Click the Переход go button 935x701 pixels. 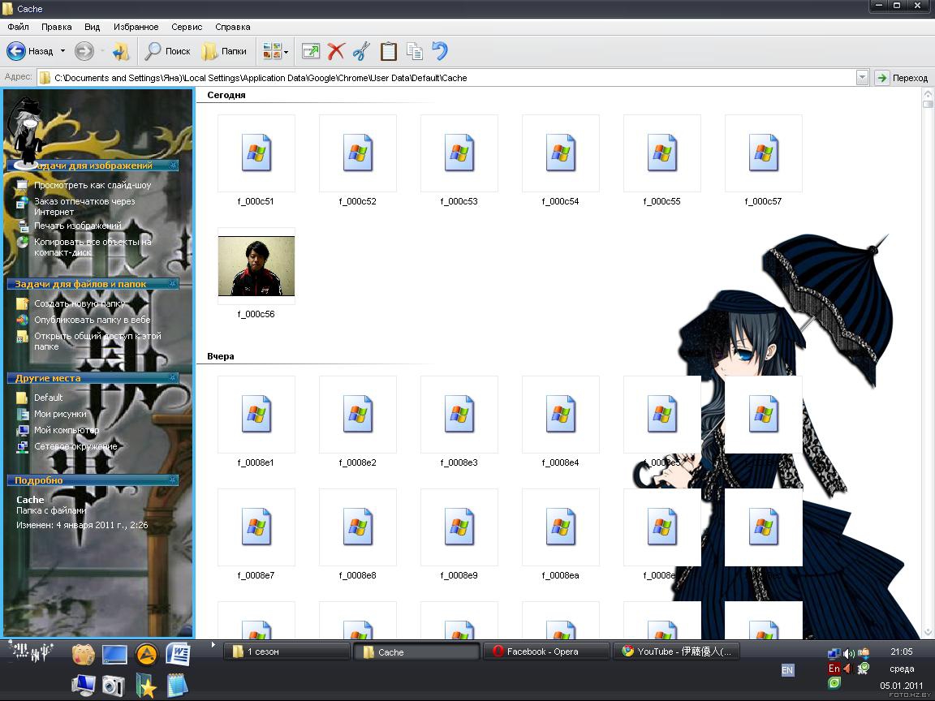click(x=901, y=78)
